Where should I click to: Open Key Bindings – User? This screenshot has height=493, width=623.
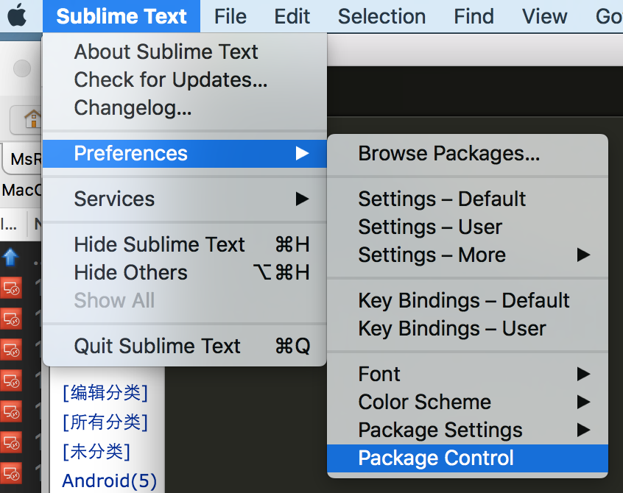(467, 329)
